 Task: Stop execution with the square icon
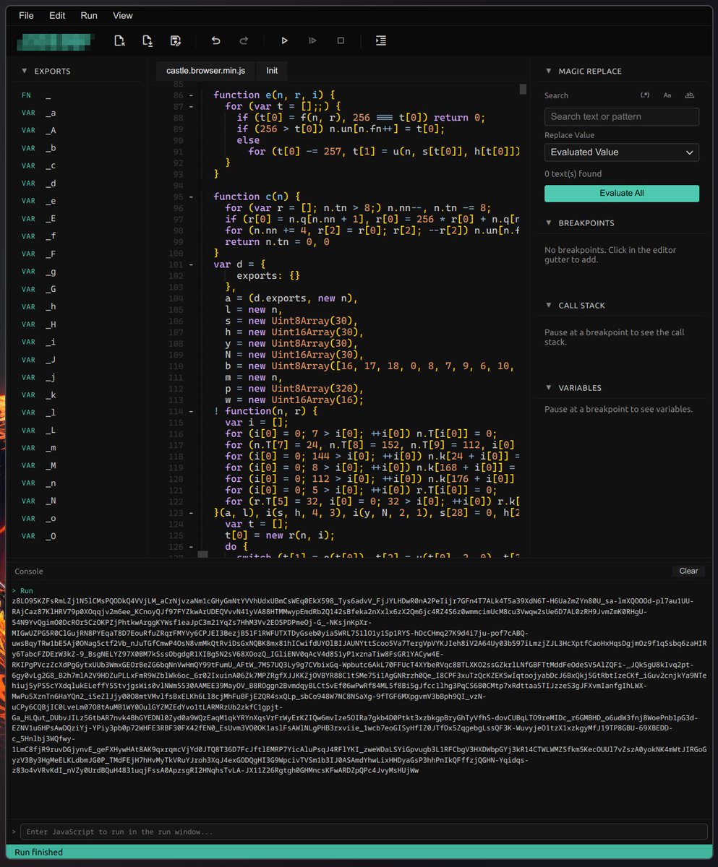341,40
